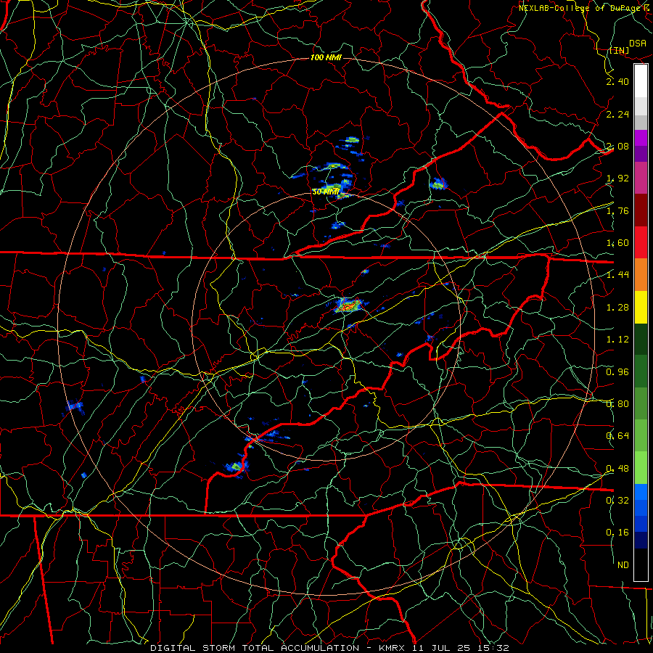This screenshot has height=653, width=653.
Task: Click the 1.60 legend value
Action: pyautogui.click(x=617, y=243)
